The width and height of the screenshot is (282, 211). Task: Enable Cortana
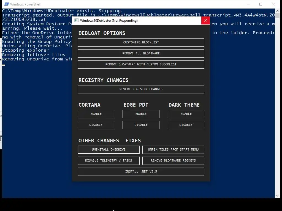coord(96,114)
